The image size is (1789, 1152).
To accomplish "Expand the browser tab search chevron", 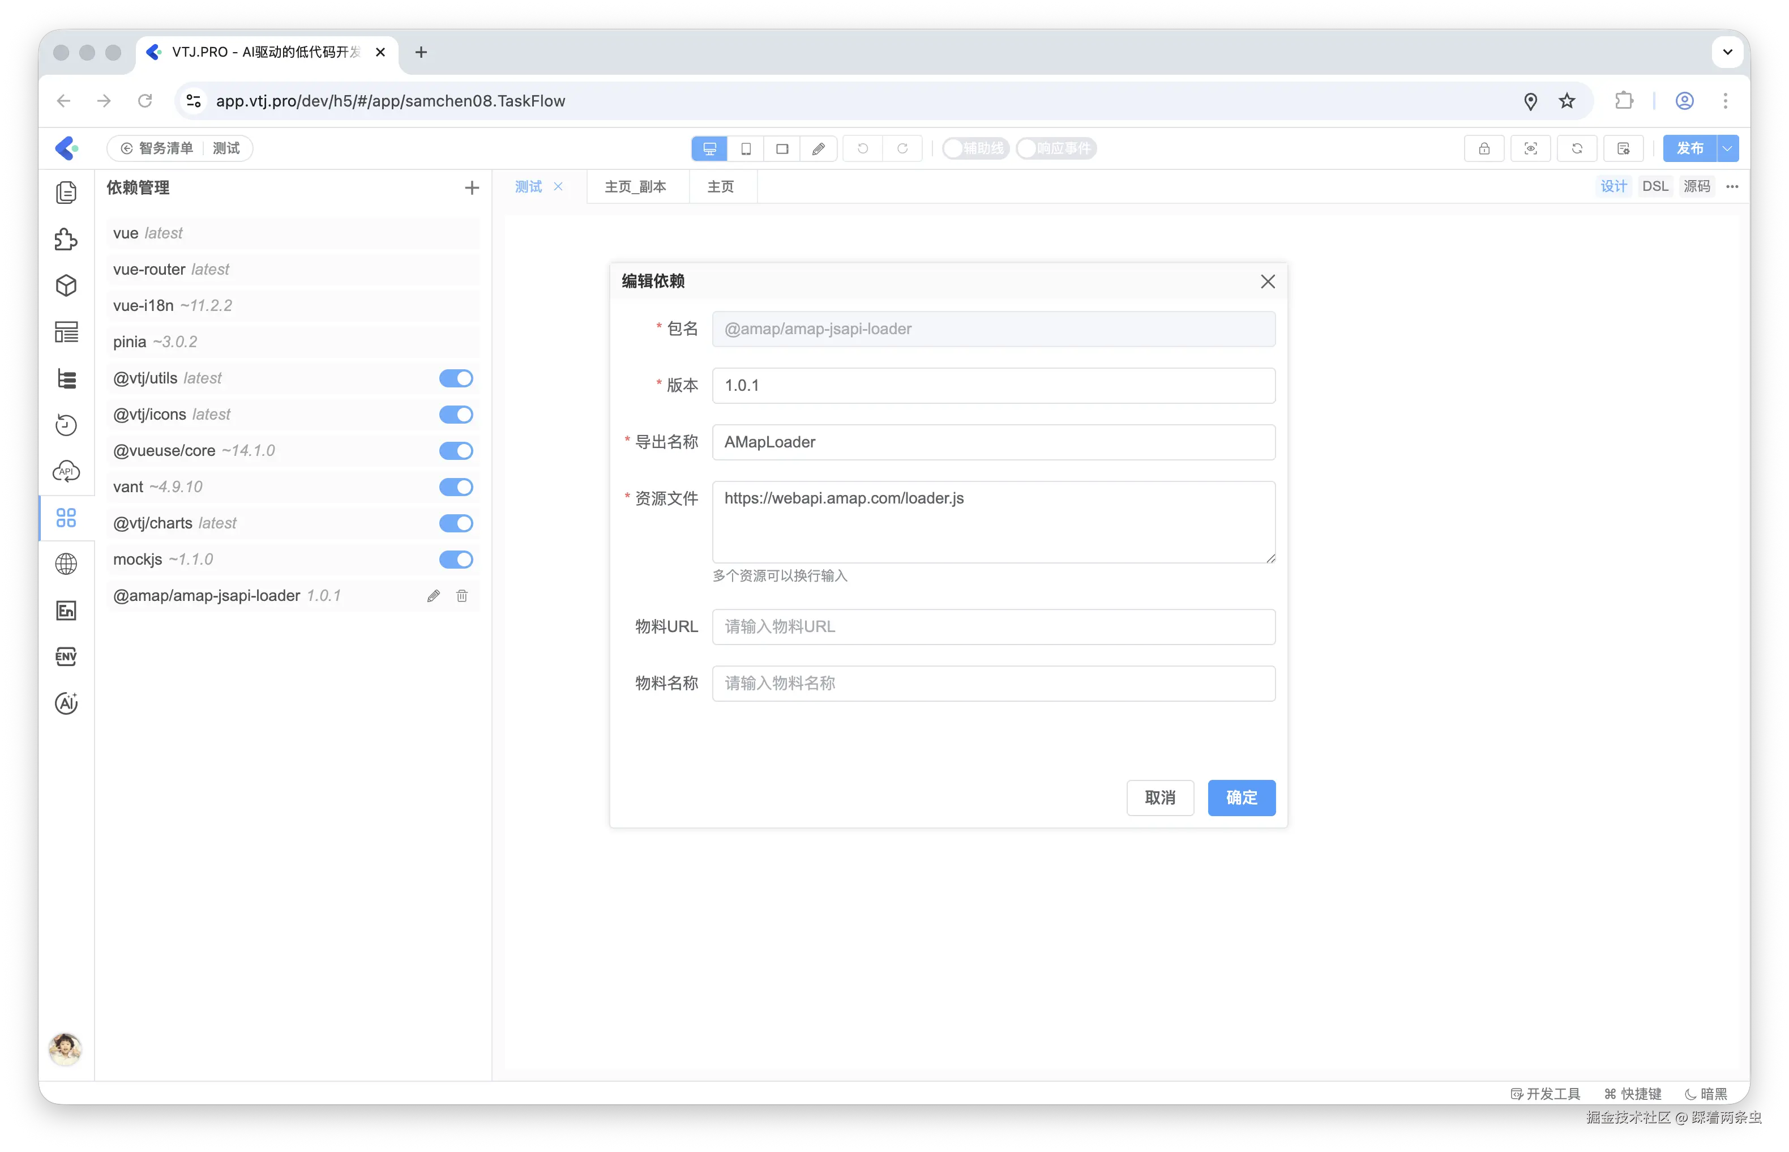I will (x=1728, y=52).
